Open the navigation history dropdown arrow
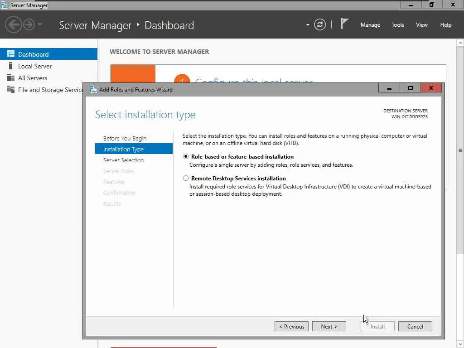The height and width of the screenshot is (348, 464). (40, 24)
